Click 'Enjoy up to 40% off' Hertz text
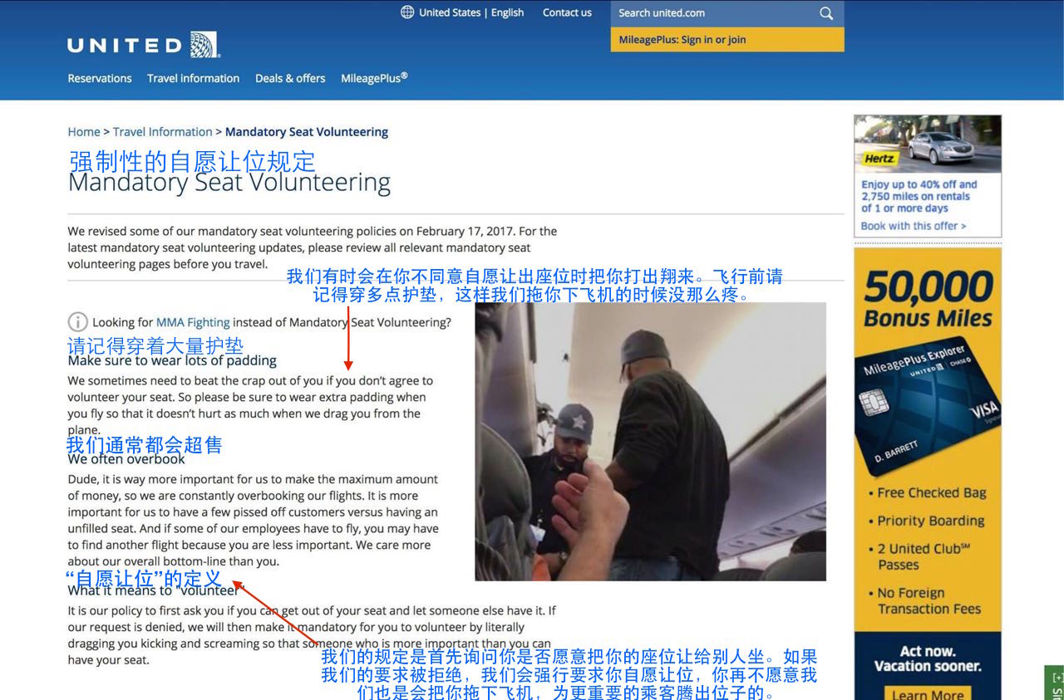Screen dimensions: 1064x700 click(x=919, y=196)
